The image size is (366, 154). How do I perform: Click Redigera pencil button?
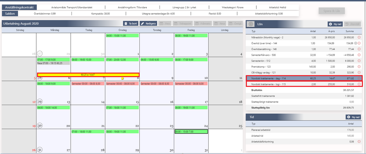tap(148, 23)
